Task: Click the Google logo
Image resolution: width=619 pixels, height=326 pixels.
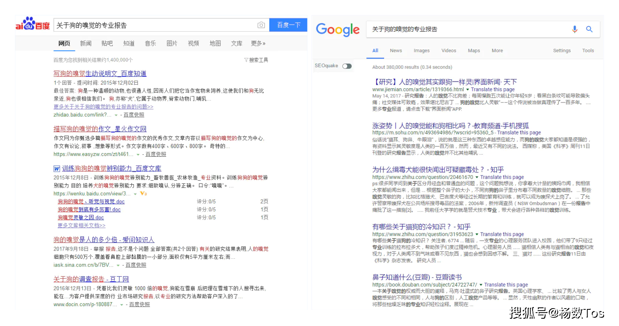Action: (x=337, y=29)
